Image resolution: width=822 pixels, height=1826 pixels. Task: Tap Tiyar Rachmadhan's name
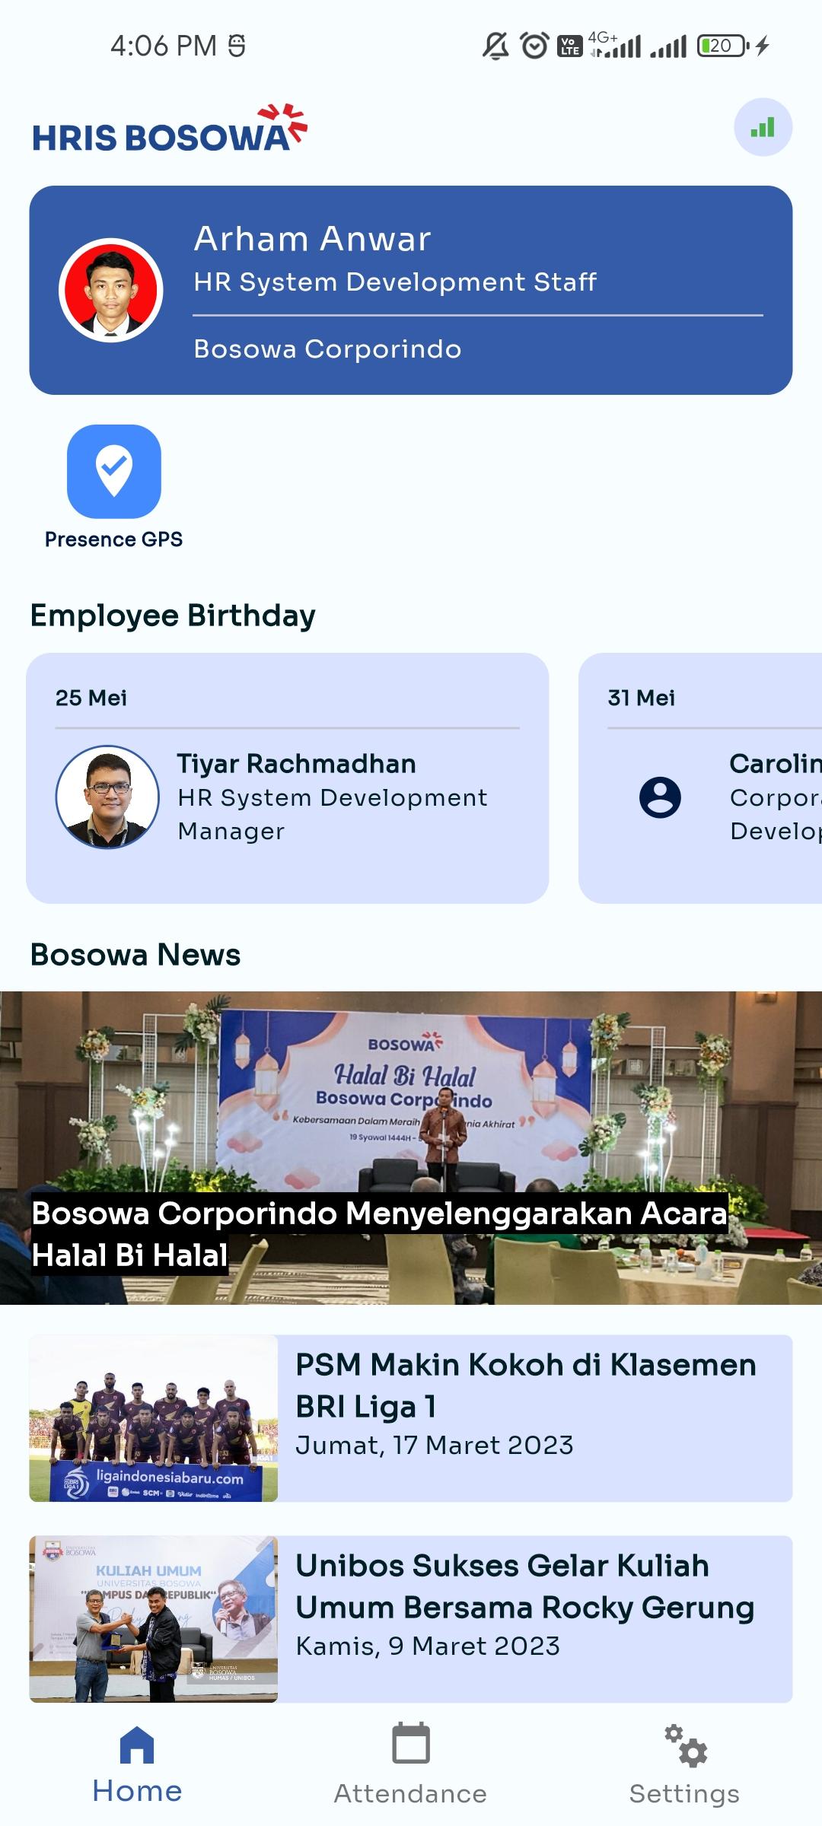coord(297,764)
